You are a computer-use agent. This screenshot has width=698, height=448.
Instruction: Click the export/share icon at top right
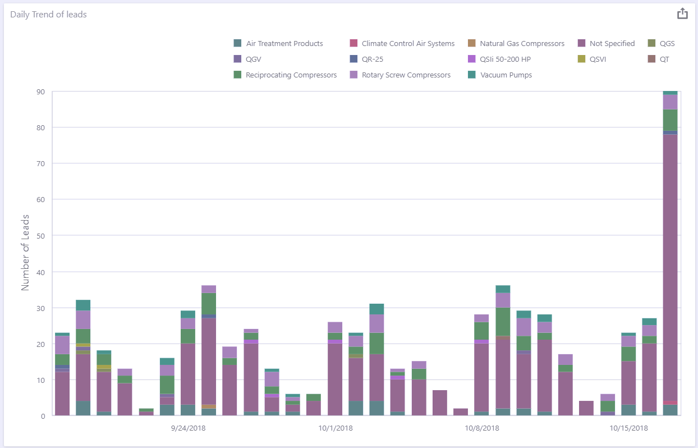click(682, 13)
